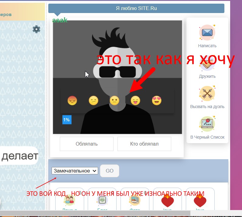242x217 pixels.
Task: Open the Фото pictures icon tile
Action: [x=135, y=200]
